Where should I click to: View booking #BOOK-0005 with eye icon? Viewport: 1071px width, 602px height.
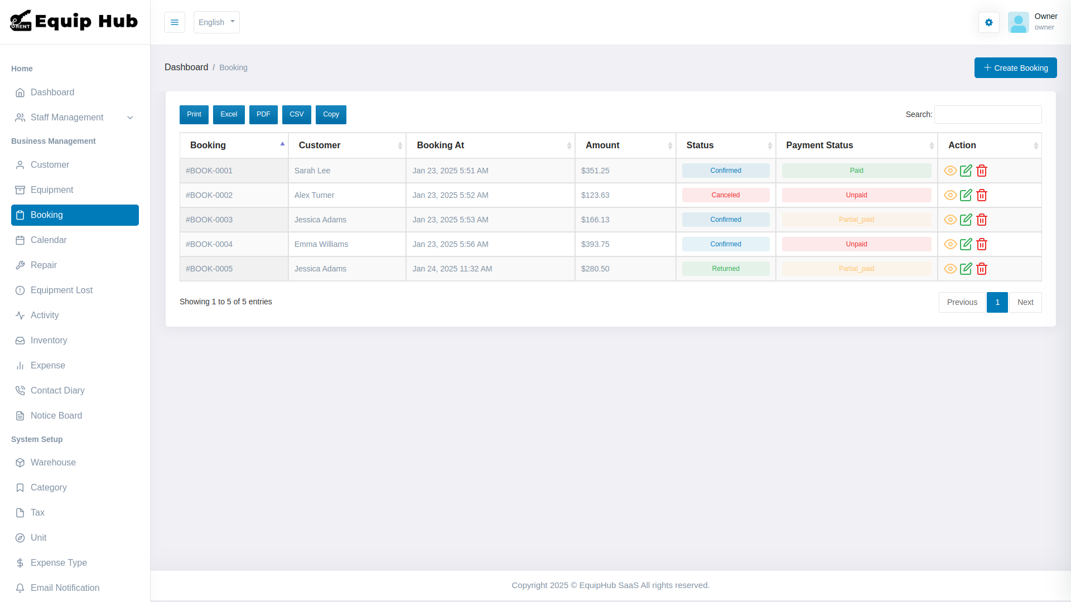click(x=951, y=269)
